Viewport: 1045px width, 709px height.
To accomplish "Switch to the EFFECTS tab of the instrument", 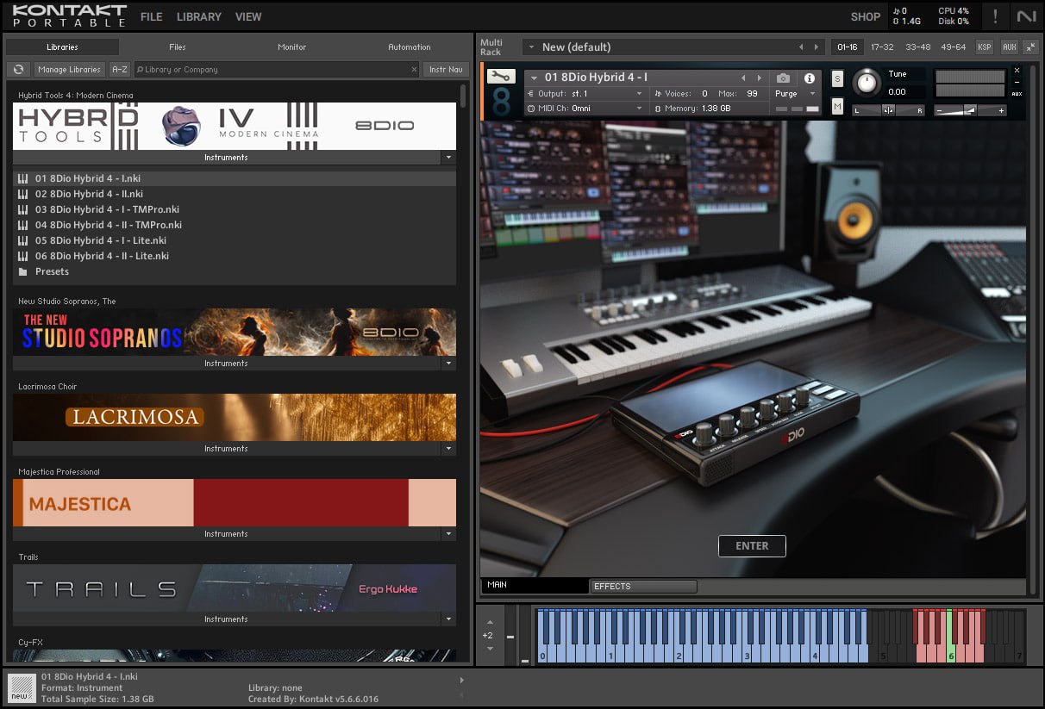I will 643,587.
